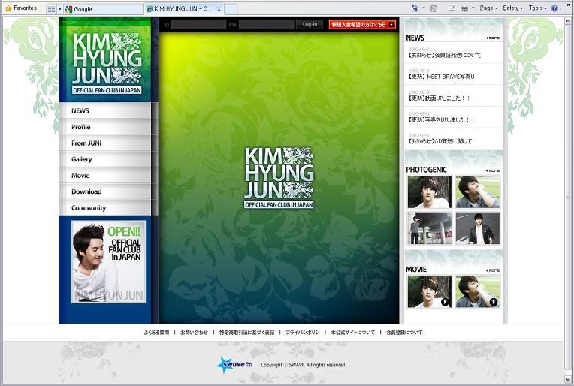The image size is (574, 386).
Task: Open the お問い合わせ footer link
Action: 194,333
